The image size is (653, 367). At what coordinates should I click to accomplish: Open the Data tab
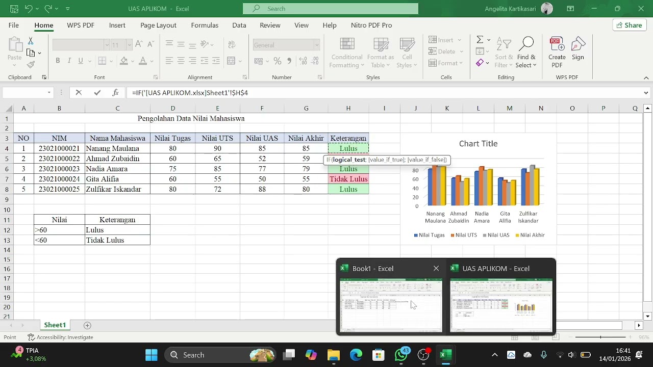click(239, 25)
